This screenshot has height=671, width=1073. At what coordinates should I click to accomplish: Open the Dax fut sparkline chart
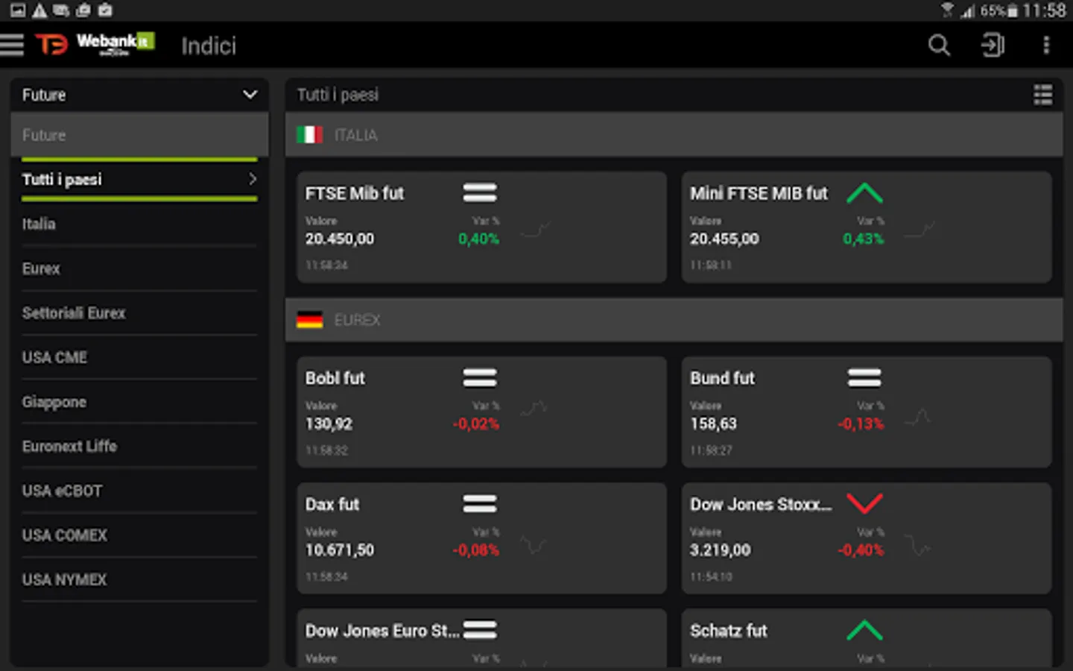click(x=534, y=545)
